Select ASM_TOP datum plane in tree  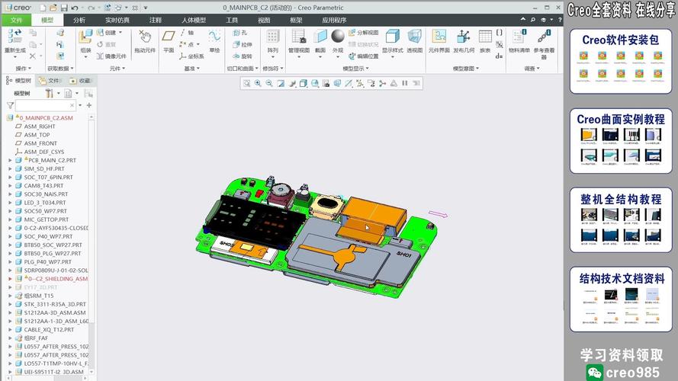[x=37, y=135]
